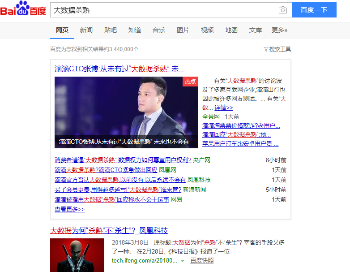Go to the 知道 tab
Image resolution: width=350 pixels, height=276 pixels.
(x=135, y=30)
